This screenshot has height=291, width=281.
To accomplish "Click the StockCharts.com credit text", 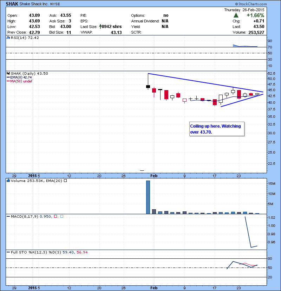I will click(x=251, y=4).
